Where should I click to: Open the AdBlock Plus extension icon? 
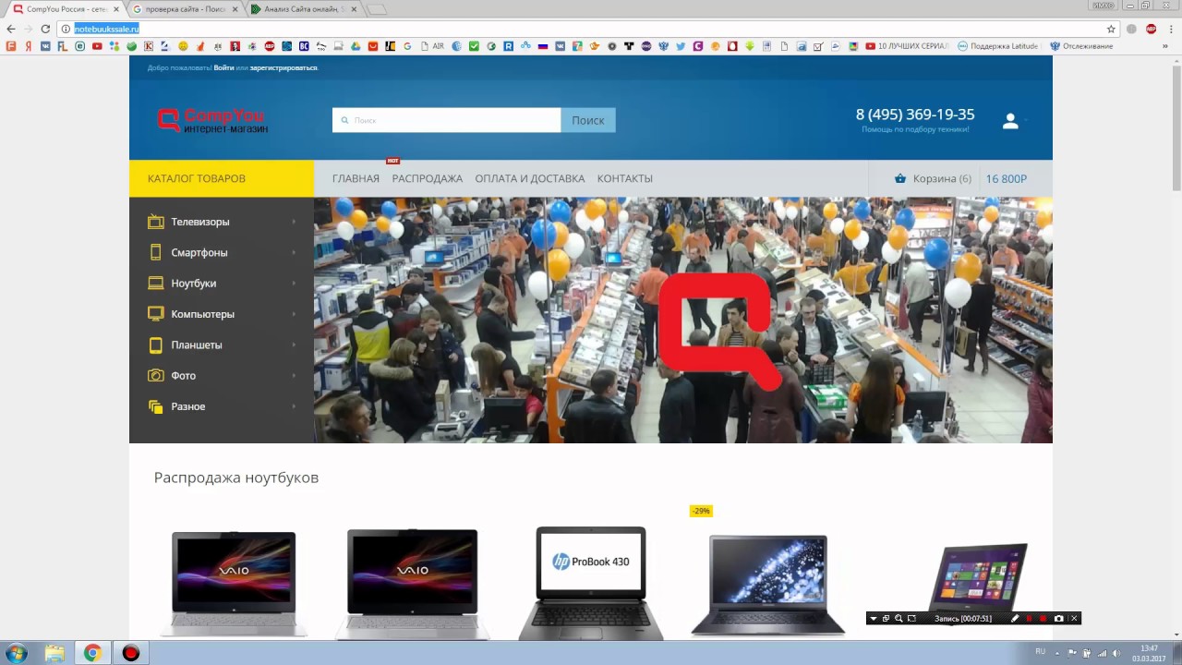(1151, 29)
